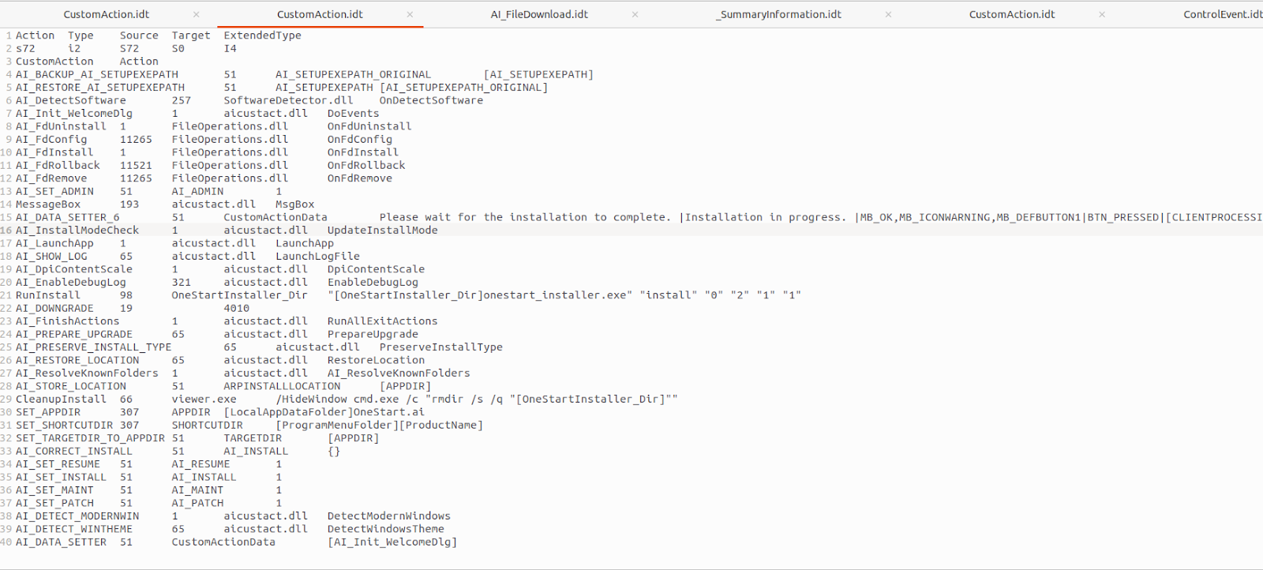1263x570 pixels.
Task: Close the CustomAction.idt tab next to ControlEvent.idt
Action: point(1102,14)
